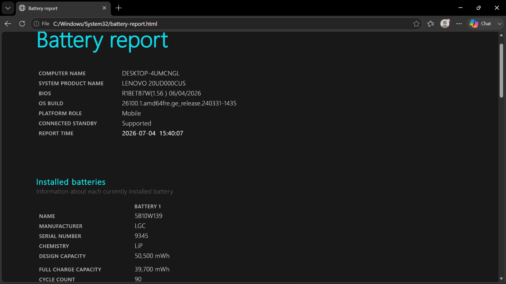This screenshot has height=284, width=506.
Task: Select BIOS value R1BET87W(1.56 ) 06/04/2026
Action: pos(161,93)
